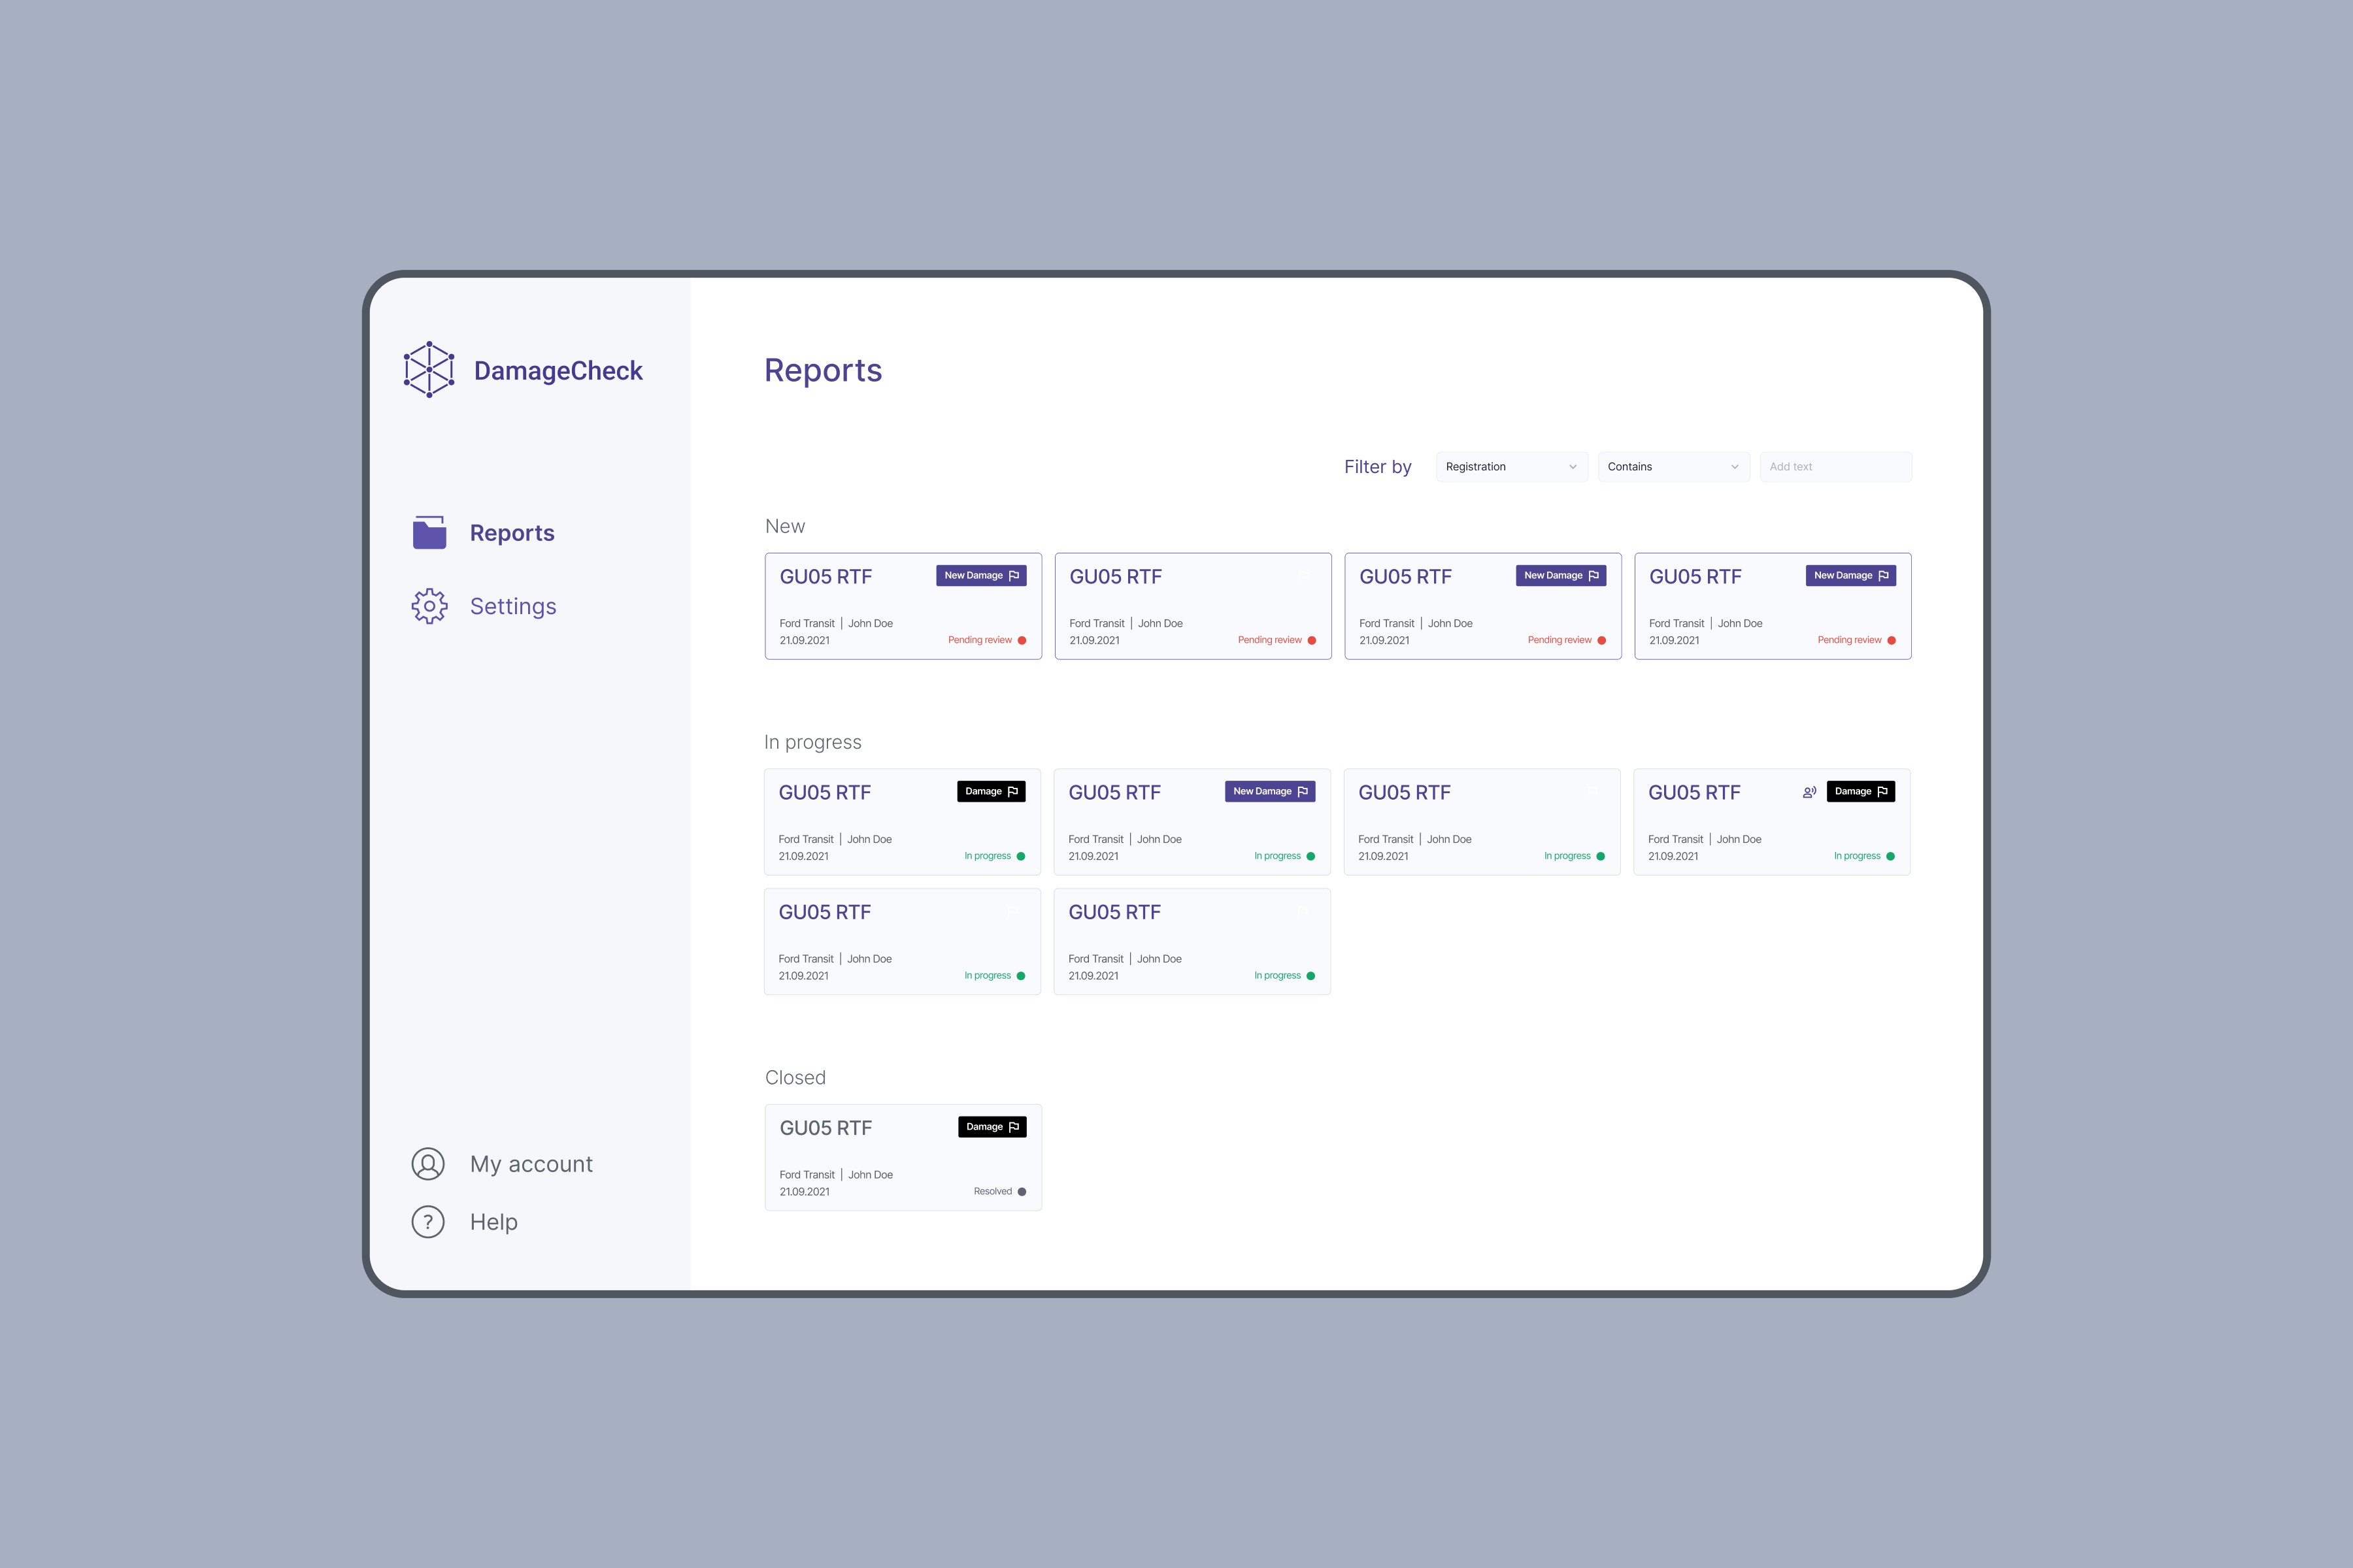Image resolution: width=2353 pixels, height=1568 pixels.
Task: Click chevron arrow of Registration dropdown
Action: click(x=1573, y=467)
